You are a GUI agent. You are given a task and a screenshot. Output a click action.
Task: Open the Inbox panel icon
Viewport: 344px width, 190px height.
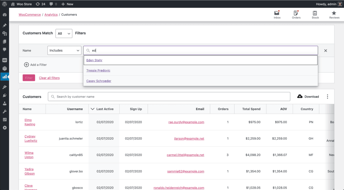point(277,14)
